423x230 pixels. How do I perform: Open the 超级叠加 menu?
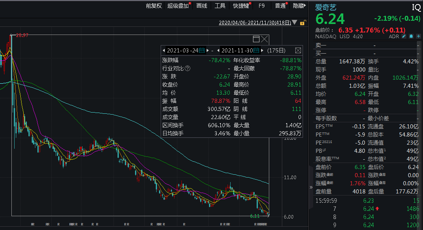178,6
